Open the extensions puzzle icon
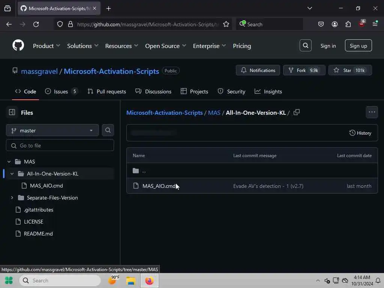This screenshot has width=384, height=288. tap(348, 24)
